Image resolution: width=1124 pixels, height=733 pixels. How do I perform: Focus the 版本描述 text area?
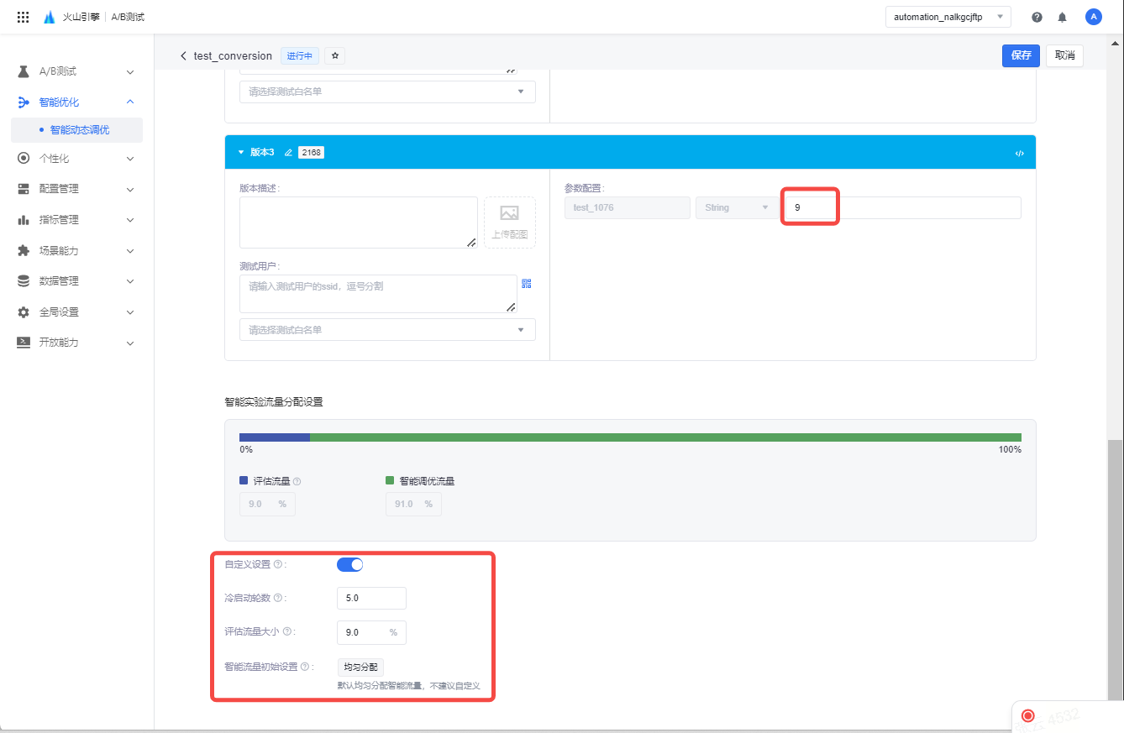pos(359,223)
